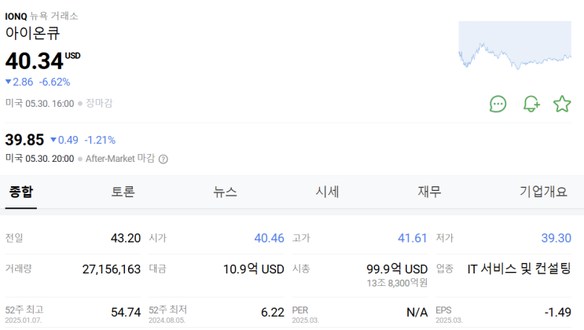
Task: Click the 39.85 after-market price
Action: (x=24, y=140)
